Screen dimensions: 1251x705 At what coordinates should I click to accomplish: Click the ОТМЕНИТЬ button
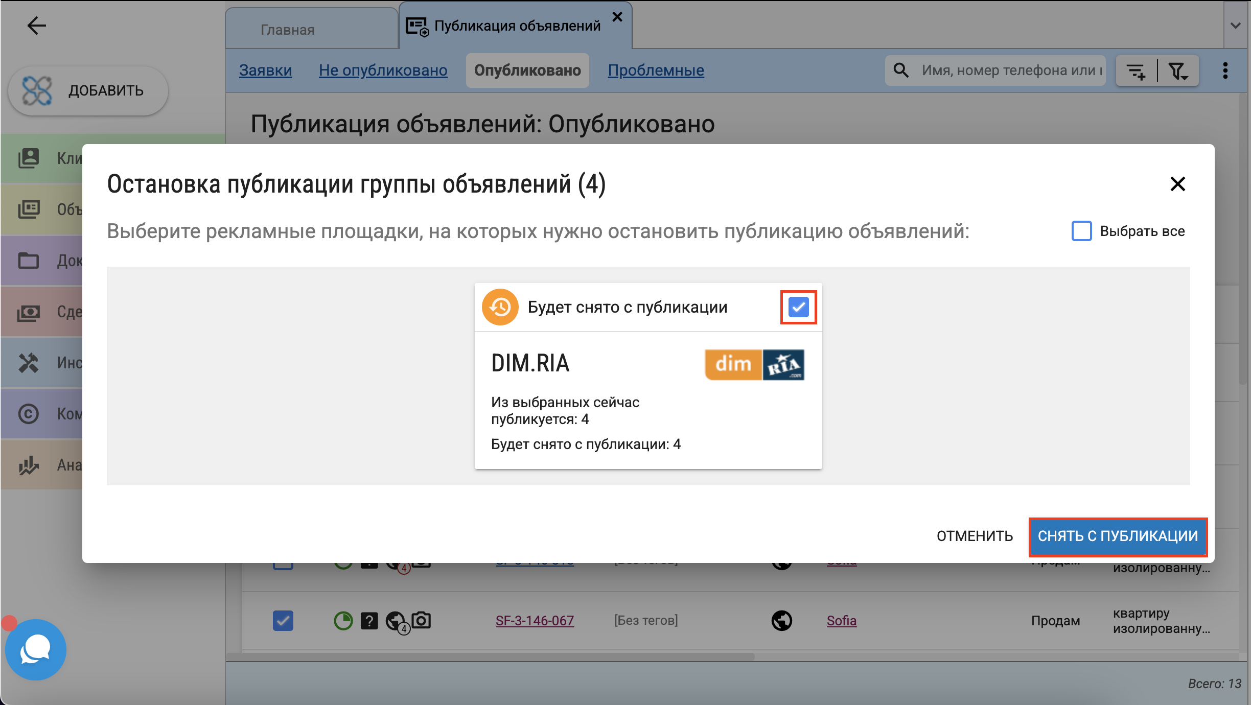(975, 536)
